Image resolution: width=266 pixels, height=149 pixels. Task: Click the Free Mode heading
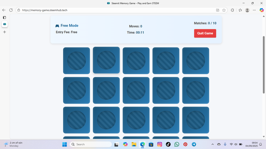click(x=69, y=26)
